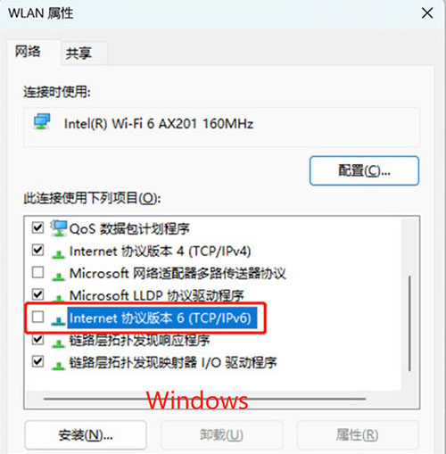Uncheck the Microsoft LLDP checkbox
446x454 pixels.
click(x=37, y=294)
